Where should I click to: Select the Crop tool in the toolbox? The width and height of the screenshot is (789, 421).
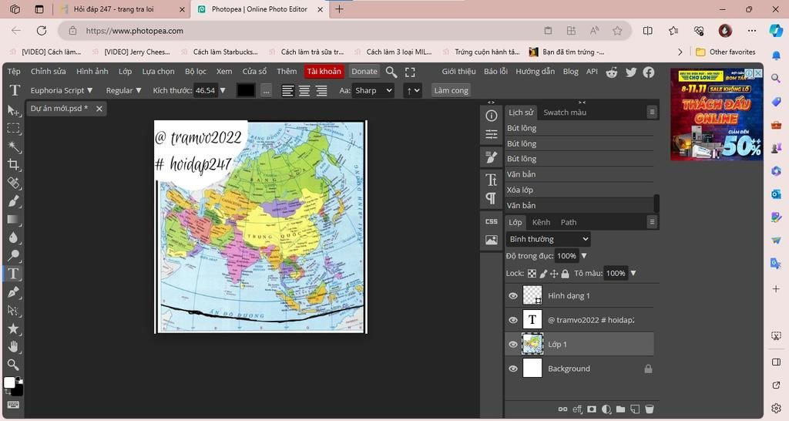point(14,164)
